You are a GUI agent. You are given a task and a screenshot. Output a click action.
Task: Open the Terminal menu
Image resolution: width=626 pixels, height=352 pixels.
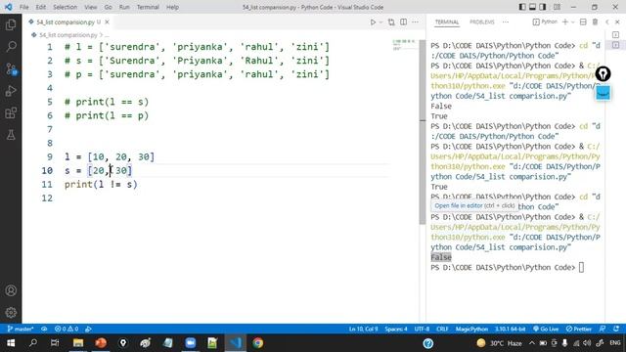[x=148, y=7]
